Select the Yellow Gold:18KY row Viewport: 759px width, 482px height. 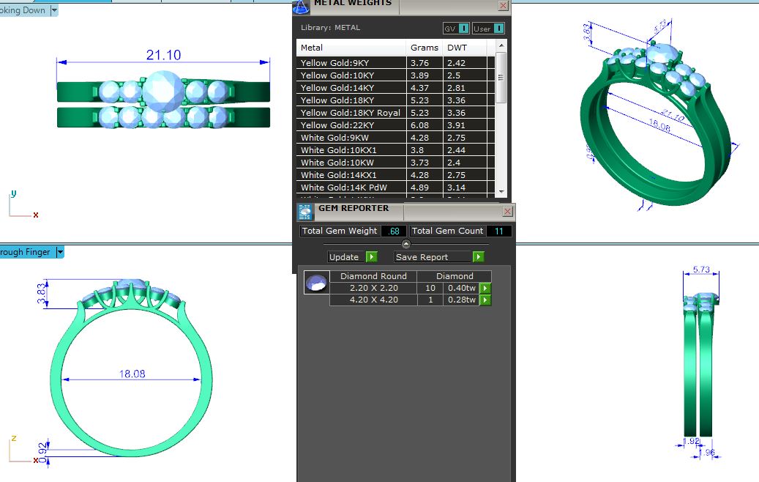point(351,100)
